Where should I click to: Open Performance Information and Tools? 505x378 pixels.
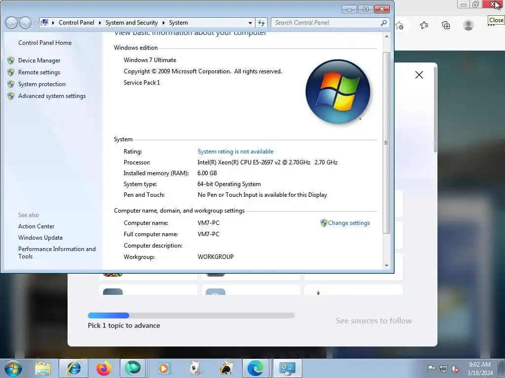click(57, 252)
